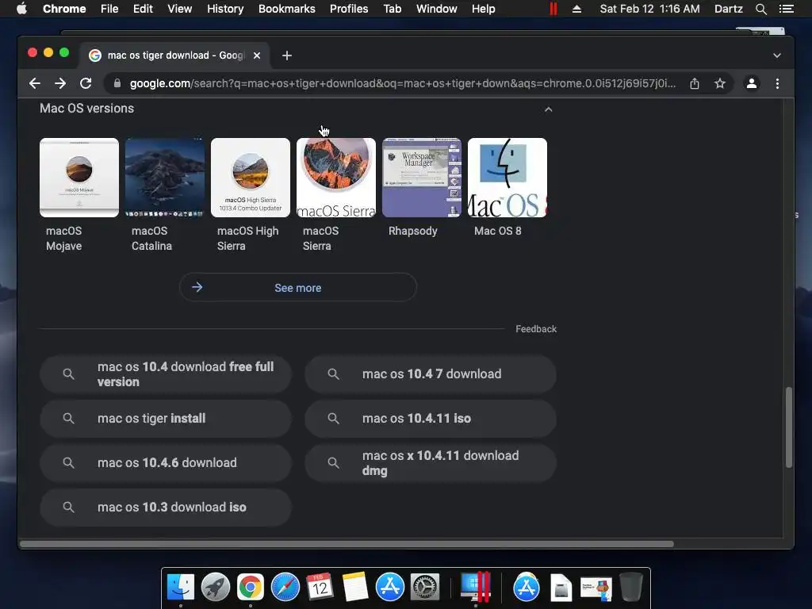Screen dimensions: 812x609
Task: Open Spotlight search in menu bar
Action: (760, 9)
